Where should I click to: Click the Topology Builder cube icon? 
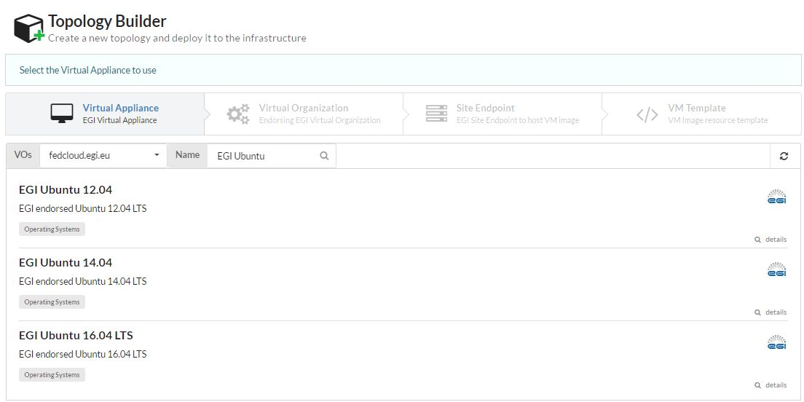[x=28, y=28]
